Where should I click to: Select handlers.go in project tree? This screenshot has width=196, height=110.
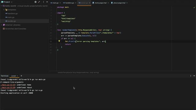tap(13, 13)
